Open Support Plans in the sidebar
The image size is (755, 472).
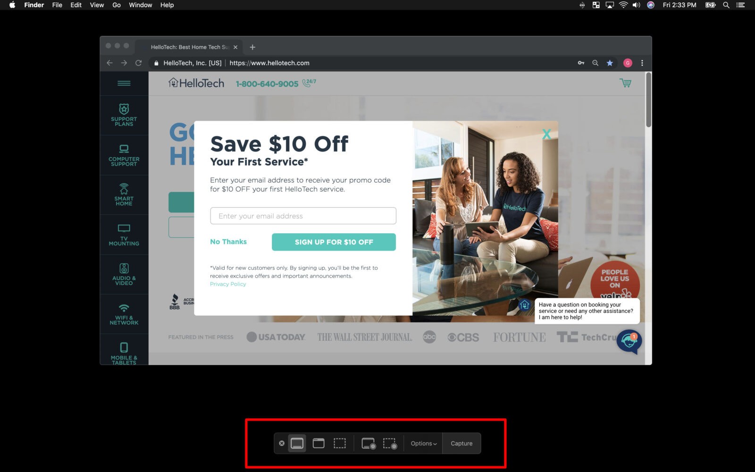124,115
